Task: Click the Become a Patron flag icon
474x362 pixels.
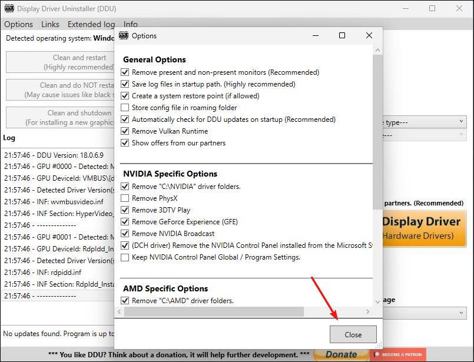Action: coord(377,355)
